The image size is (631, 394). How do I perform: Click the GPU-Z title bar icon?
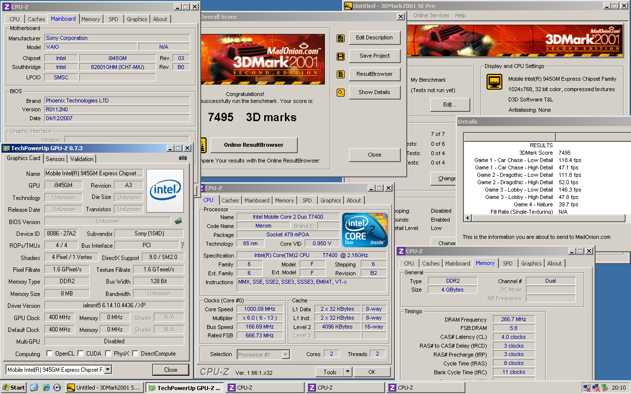tap(6, 148)
